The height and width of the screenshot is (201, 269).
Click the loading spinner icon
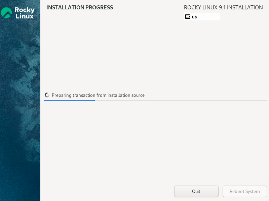coord(47,95)
